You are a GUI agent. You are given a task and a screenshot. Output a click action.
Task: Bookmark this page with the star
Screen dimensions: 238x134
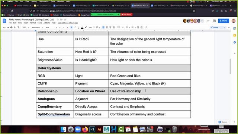tap(194, 11)
